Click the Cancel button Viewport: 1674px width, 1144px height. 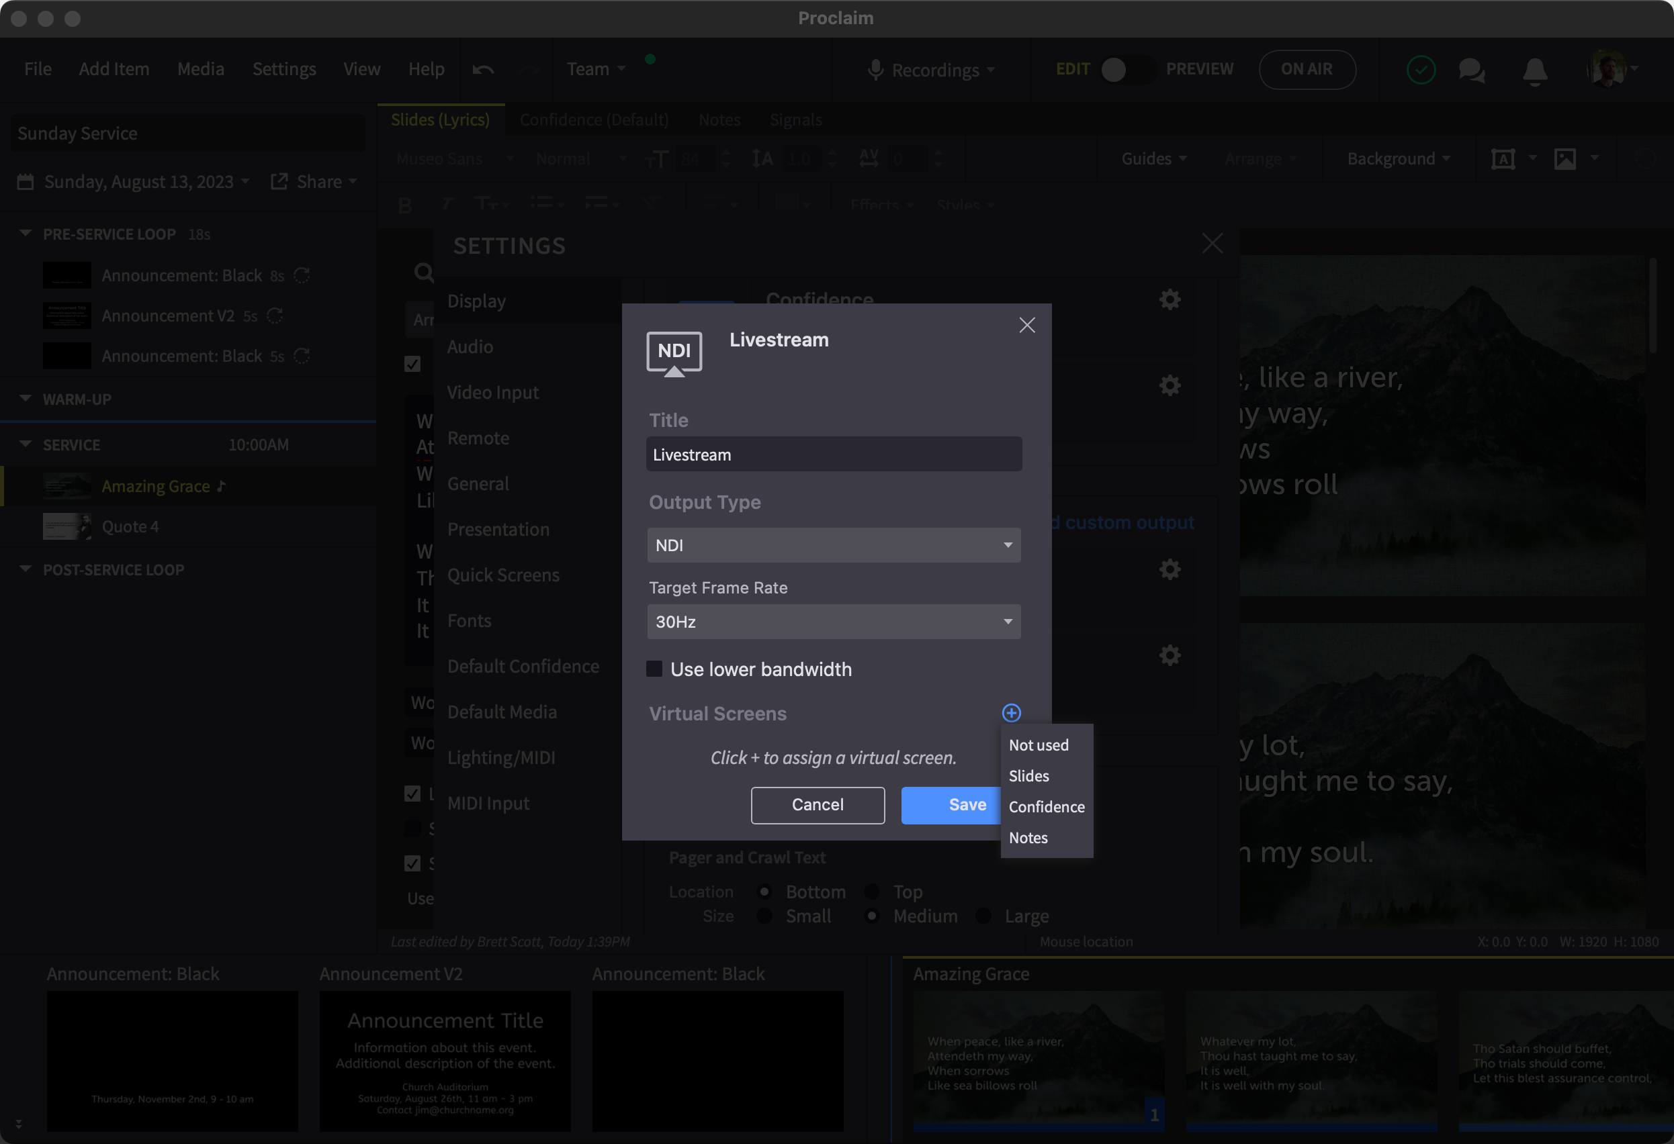pos(818,805)
